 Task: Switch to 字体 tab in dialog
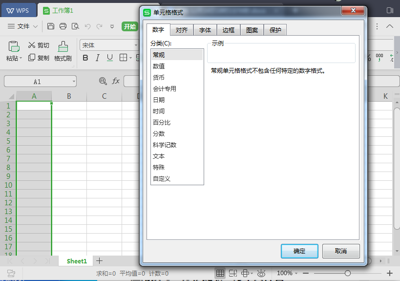pyautogui.click(x=205, y=30)
